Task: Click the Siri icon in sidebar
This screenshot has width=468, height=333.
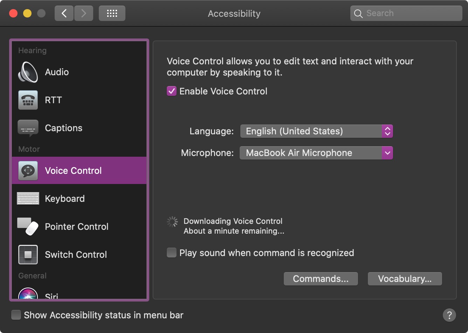Action: click(28, 295)
